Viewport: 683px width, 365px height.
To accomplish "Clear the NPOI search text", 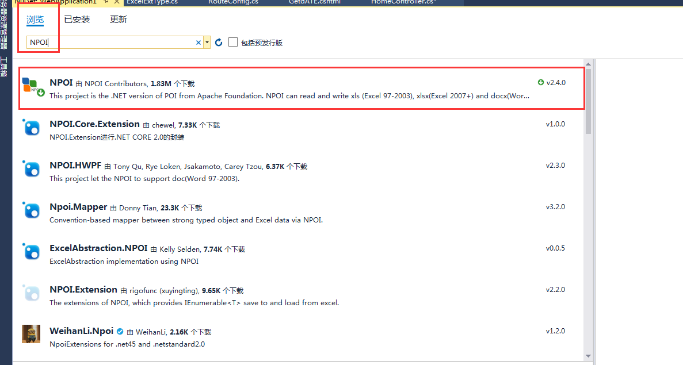I will click(x=199, y=43).
